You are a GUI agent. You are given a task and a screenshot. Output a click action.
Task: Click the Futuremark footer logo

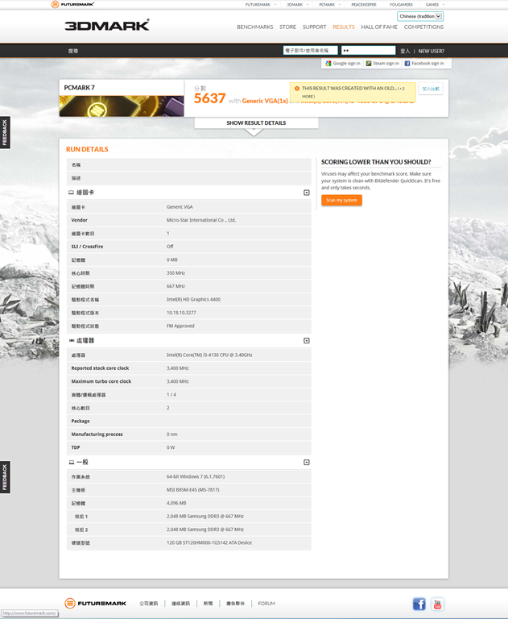[x=96, y=603]
